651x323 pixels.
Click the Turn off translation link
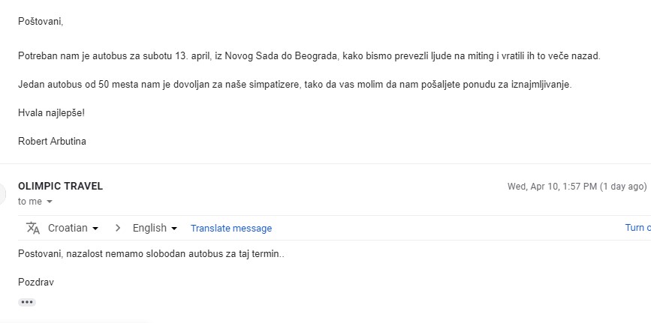pyautogui.click(x=637, y=228)
